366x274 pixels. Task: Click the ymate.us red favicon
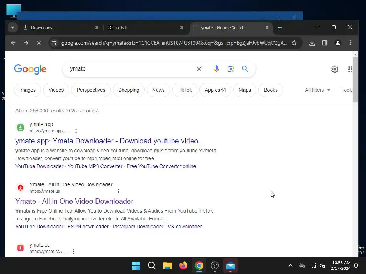pos(20,188)
